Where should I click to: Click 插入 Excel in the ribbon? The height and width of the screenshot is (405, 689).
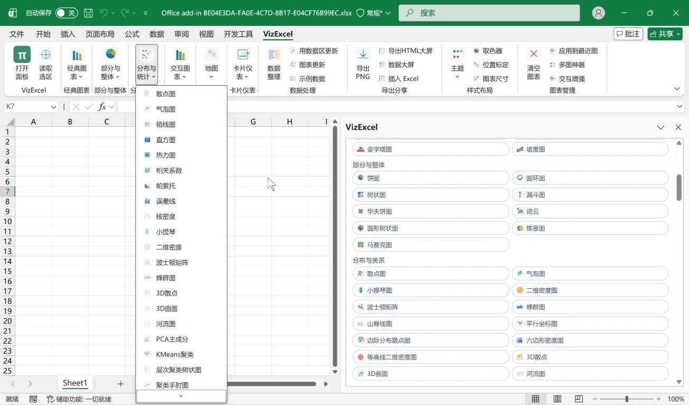[399, 78]
